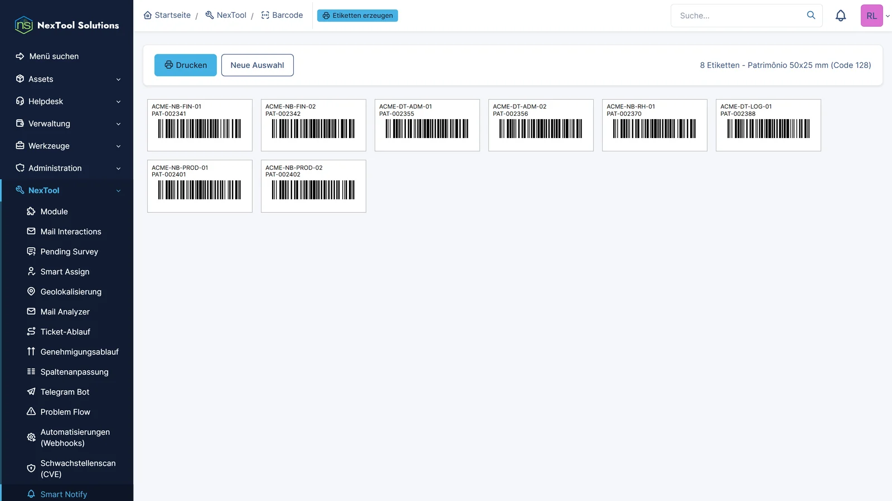Click the Mail Interactions envelope icon
Image resolution: width=892 pixels, height=501 pixels.
point(31,232)
